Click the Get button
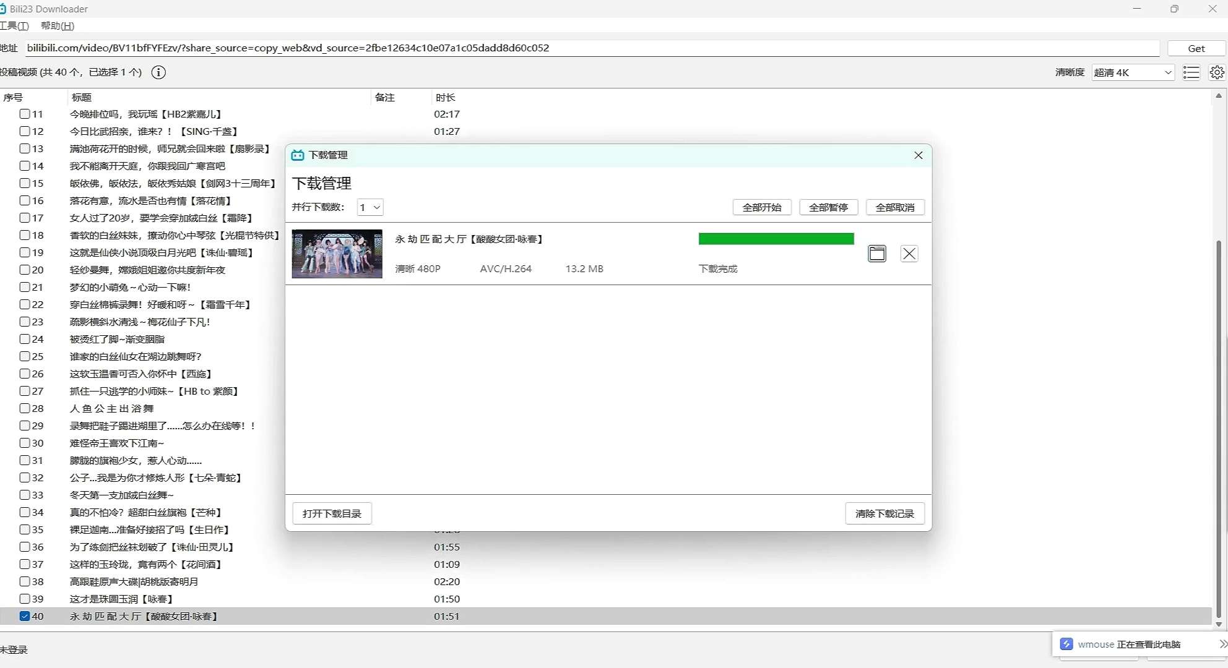The height and width of the screenshot is (668, 1228). coord(1196,48)
